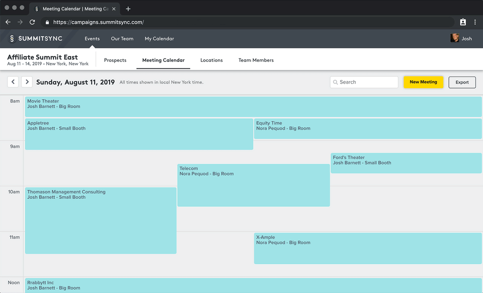Open the Team Members tab

[256, 60]
